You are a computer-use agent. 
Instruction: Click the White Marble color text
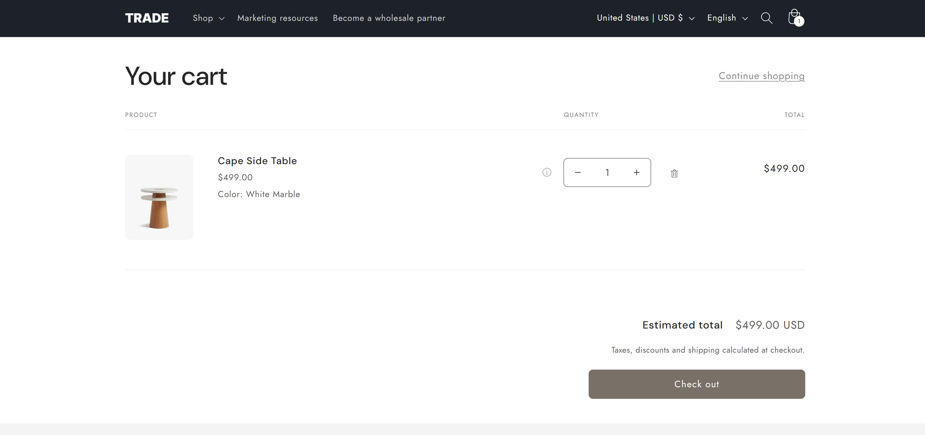(x=273, y=194)
